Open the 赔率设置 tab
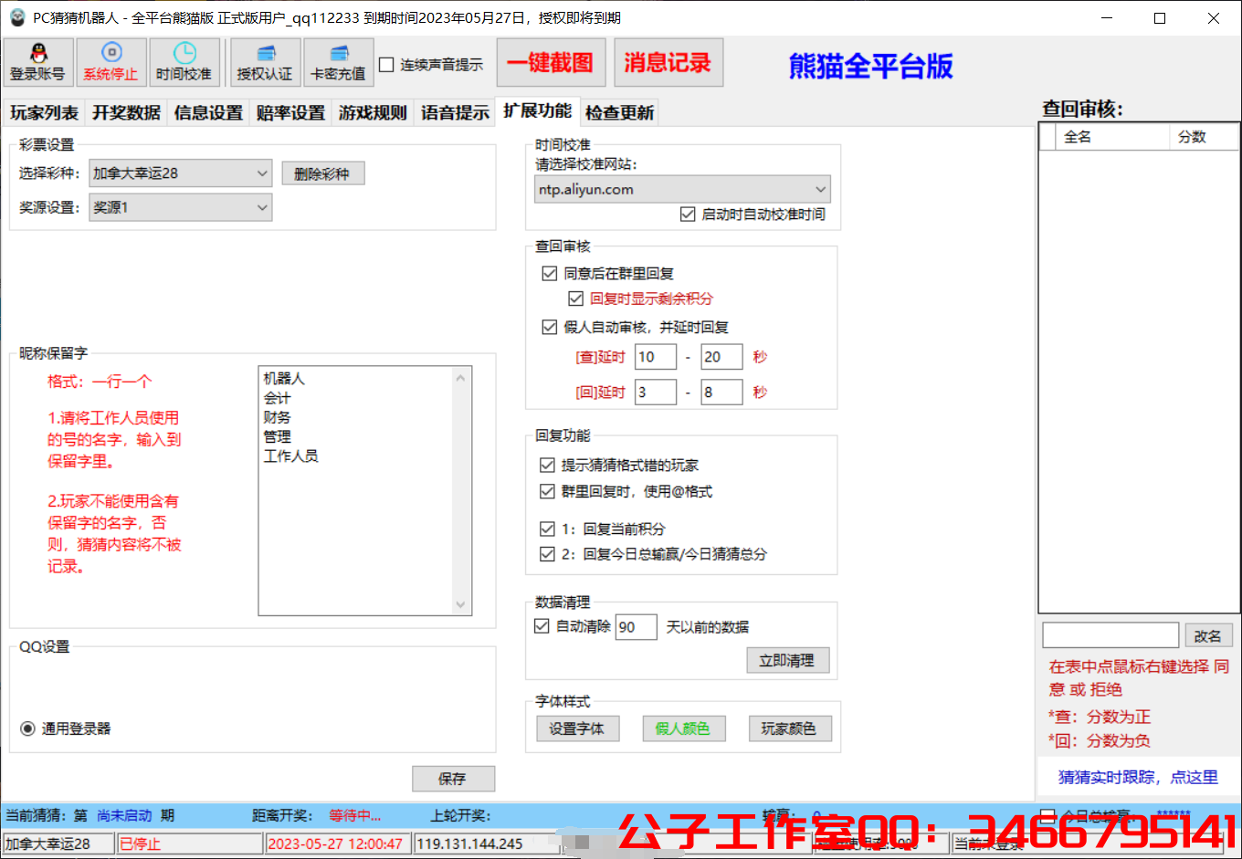The width and height of the screenshot is (1242, 859). tap(290, 113)
